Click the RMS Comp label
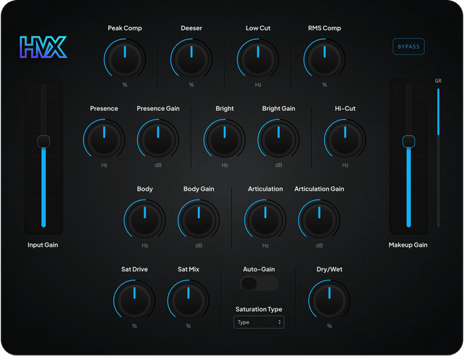 (325, 28)
